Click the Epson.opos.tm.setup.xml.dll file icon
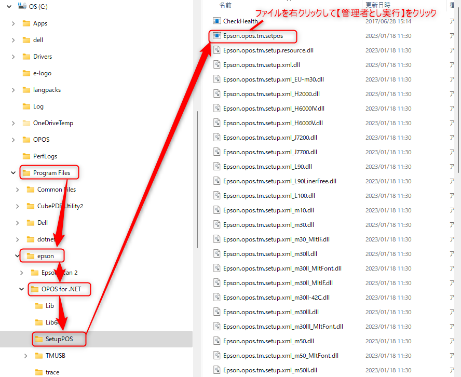The width and height of the screenshot is (461, 377). point(216,65)
